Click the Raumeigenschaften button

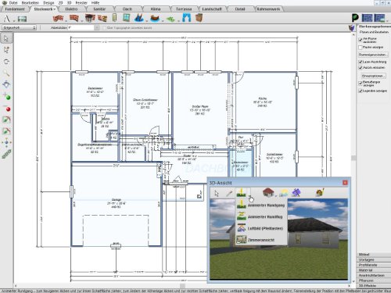coord(373,55)
